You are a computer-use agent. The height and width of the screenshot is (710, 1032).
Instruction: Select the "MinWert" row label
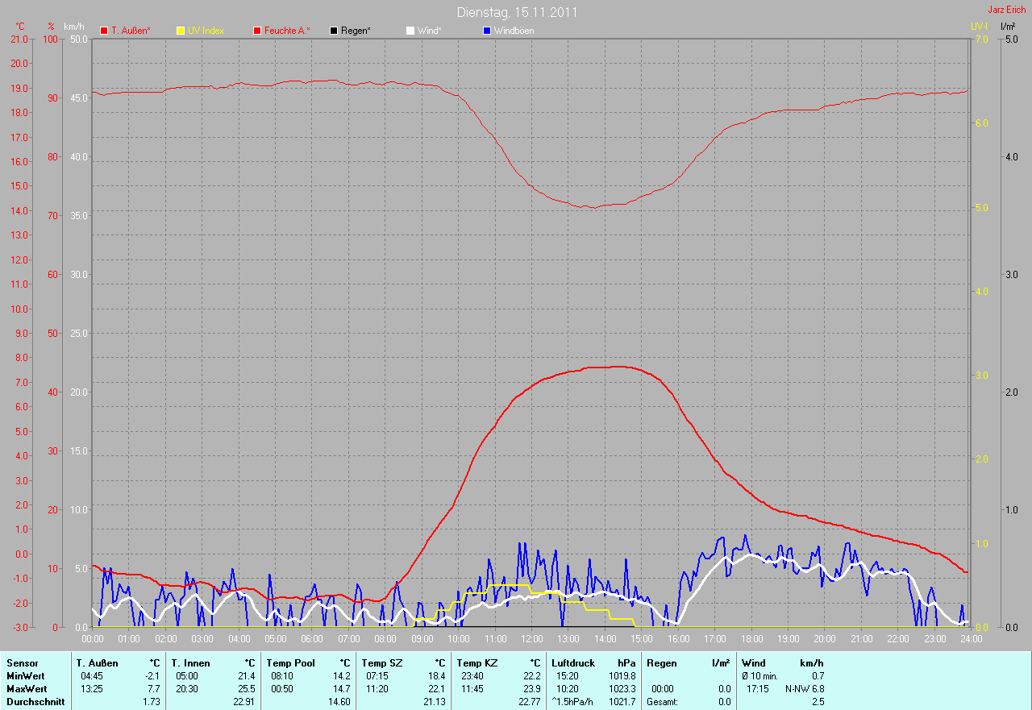click(26, 676)
